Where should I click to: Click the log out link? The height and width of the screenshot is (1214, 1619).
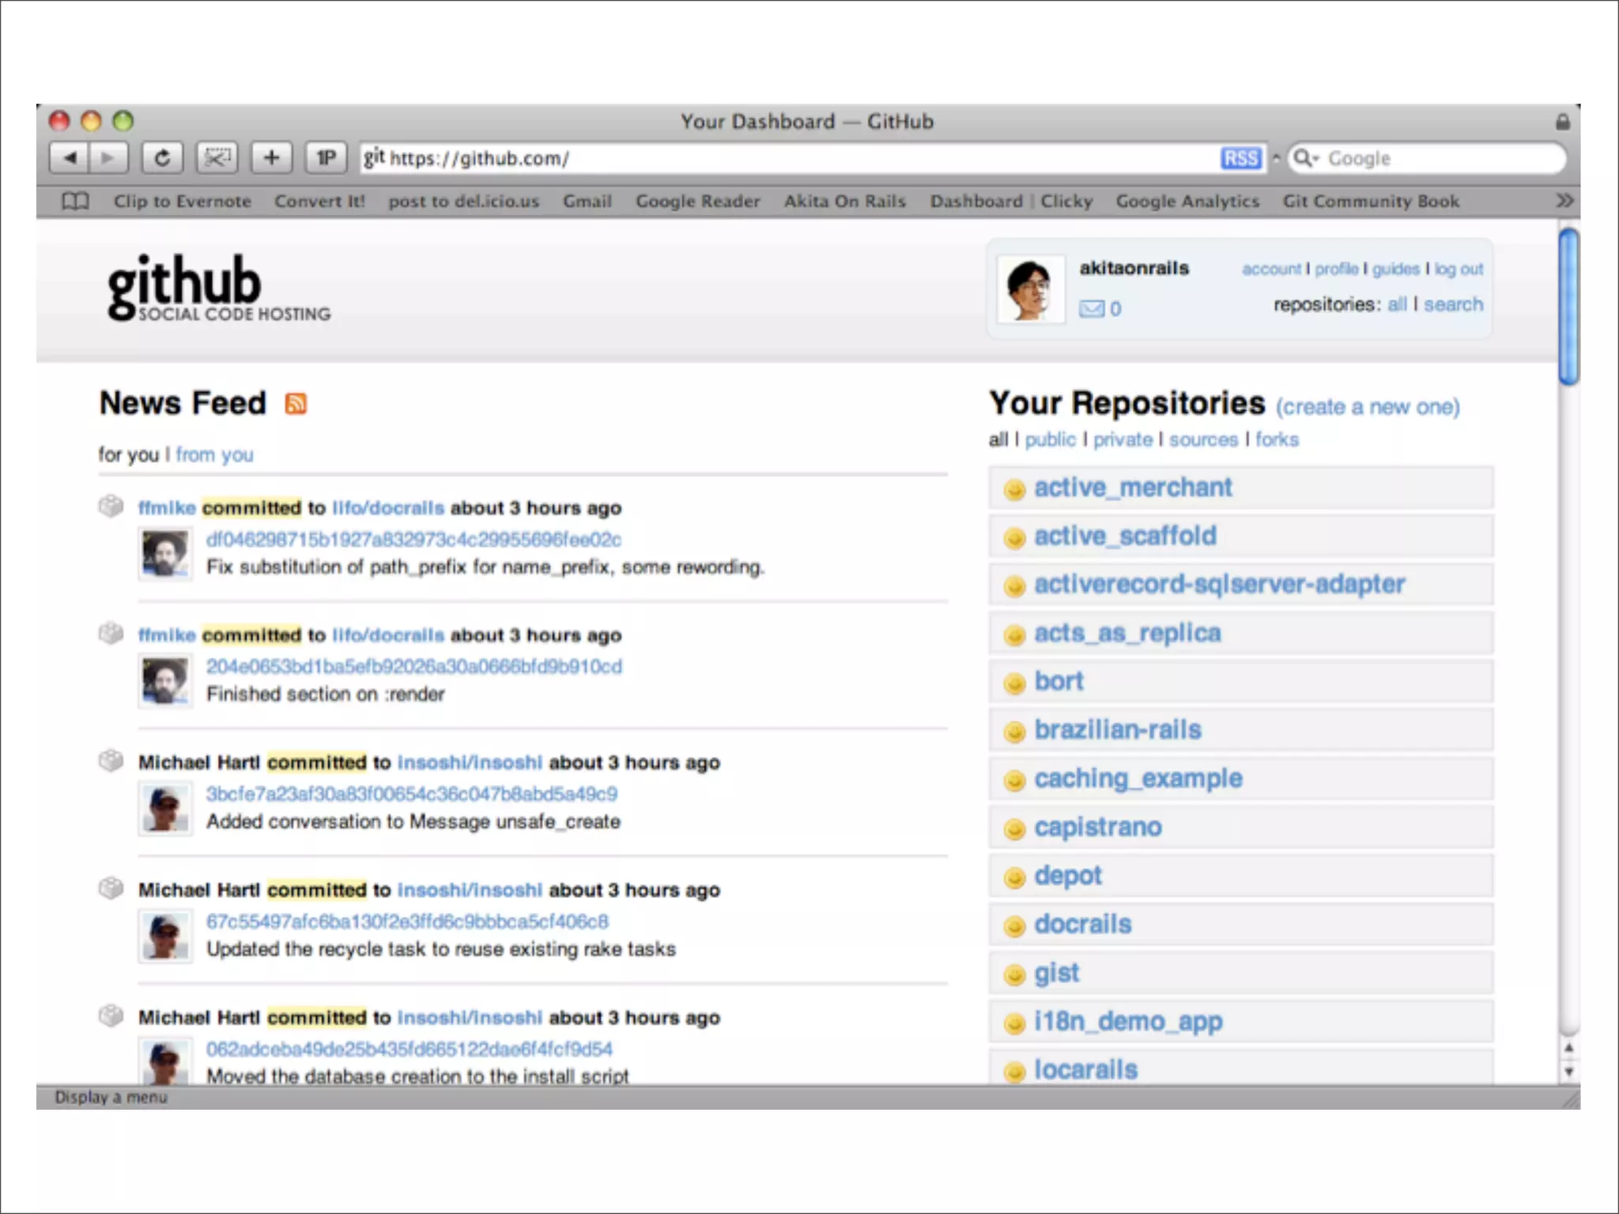click(x=1459, y=269)
